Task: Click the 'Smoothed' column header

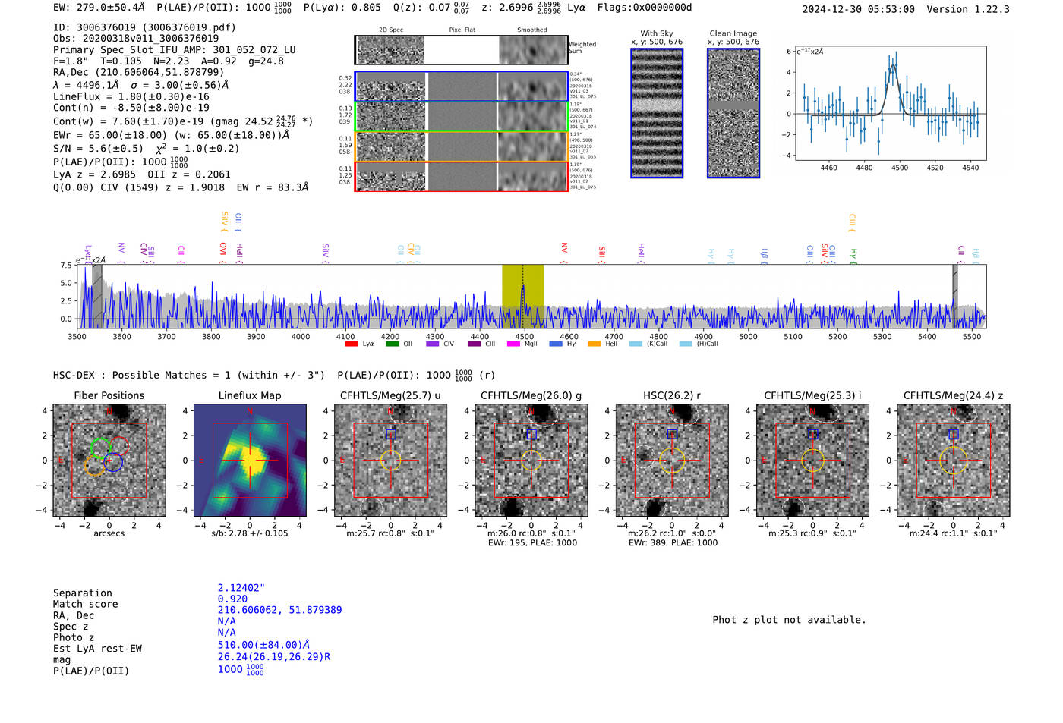Action: (x=532, y=30)
